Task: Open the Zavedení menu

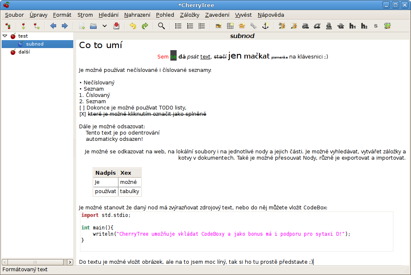Action: pyautogui.click(x=217, y=15)
